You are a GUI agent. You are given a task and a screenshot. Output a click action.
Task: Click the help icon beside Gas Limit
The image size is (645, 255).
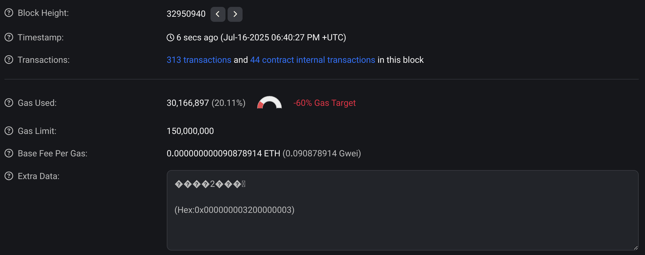pos(9,131)
